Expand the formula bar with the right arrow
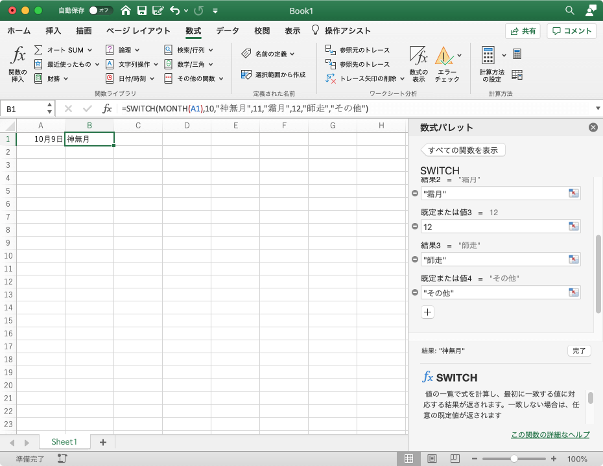Screen dimensions: 603x466 [598, 108]
